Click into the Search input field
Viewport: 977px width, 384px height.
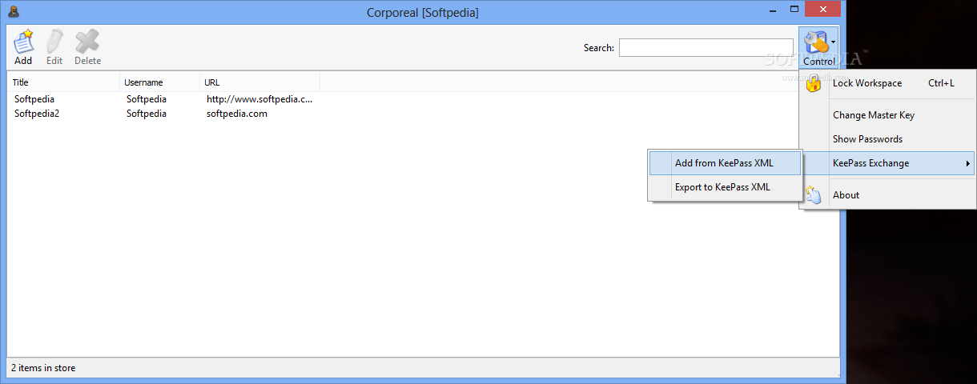(x=706, y=48)
